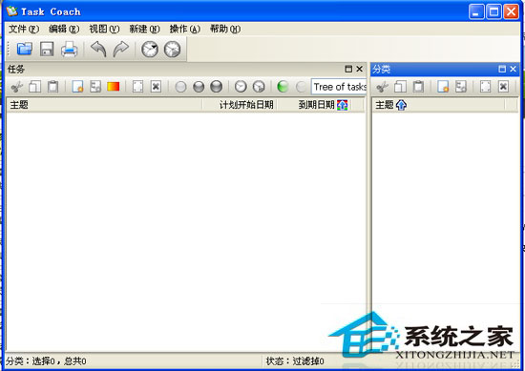Open the 新建(N) menu

(x=145, y=30)
